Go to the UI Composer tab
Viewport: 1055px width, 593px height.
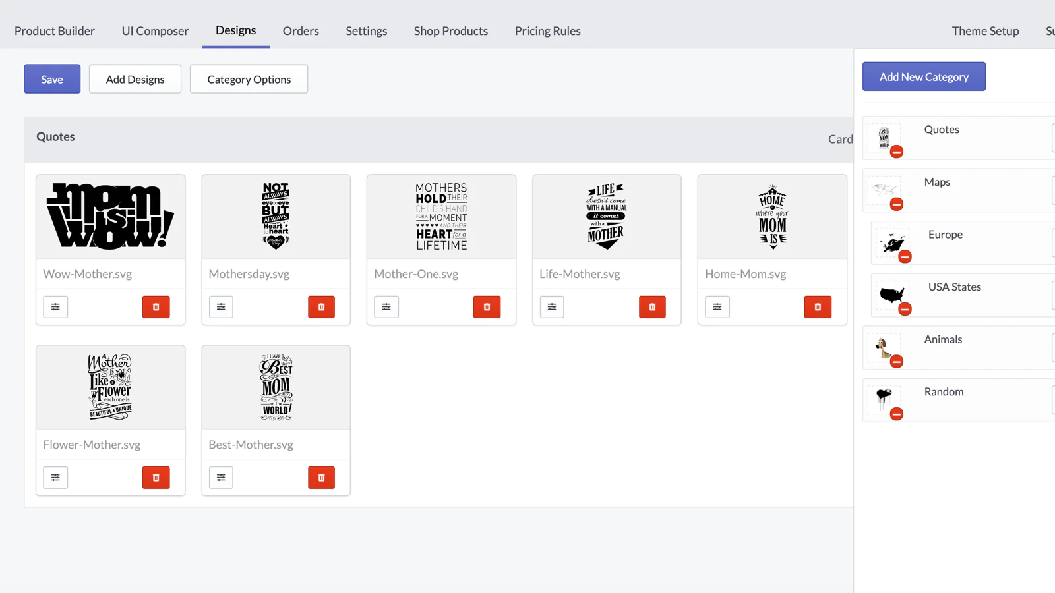coord(155,31)
